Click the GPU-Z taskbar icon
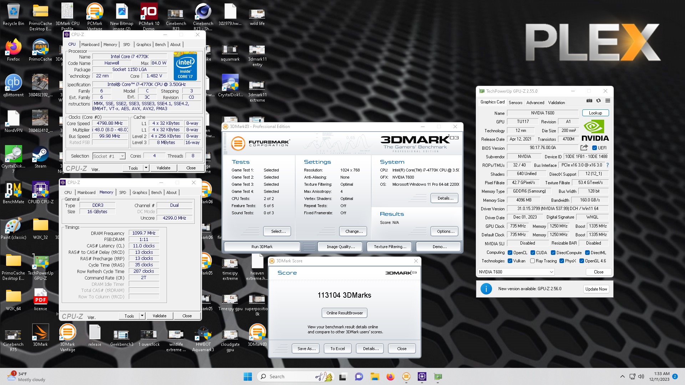The image size is (685, 385). click(438, 376)
